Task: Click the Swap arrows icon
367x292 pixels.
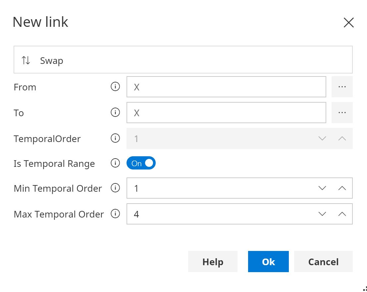Action: tap(26, 60)
